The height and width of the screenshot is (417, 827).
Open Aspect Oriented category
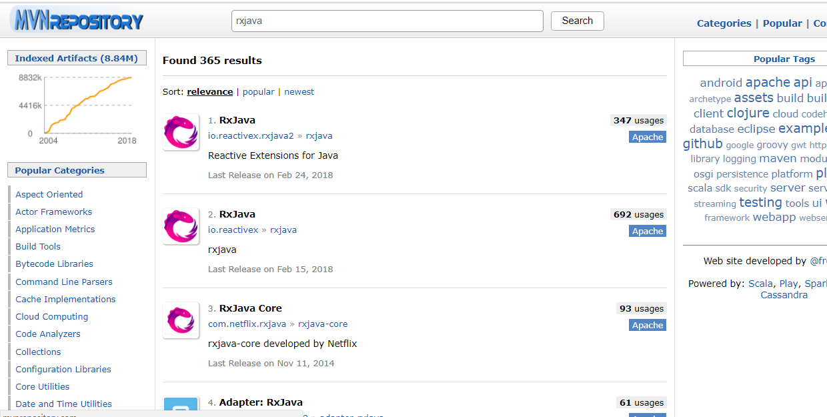click(x=49, y=195)
